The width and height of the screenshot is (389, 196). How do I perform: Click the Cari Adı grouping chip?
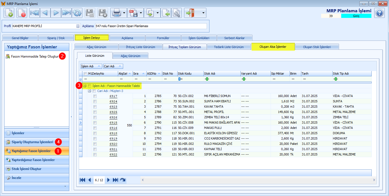113,66
